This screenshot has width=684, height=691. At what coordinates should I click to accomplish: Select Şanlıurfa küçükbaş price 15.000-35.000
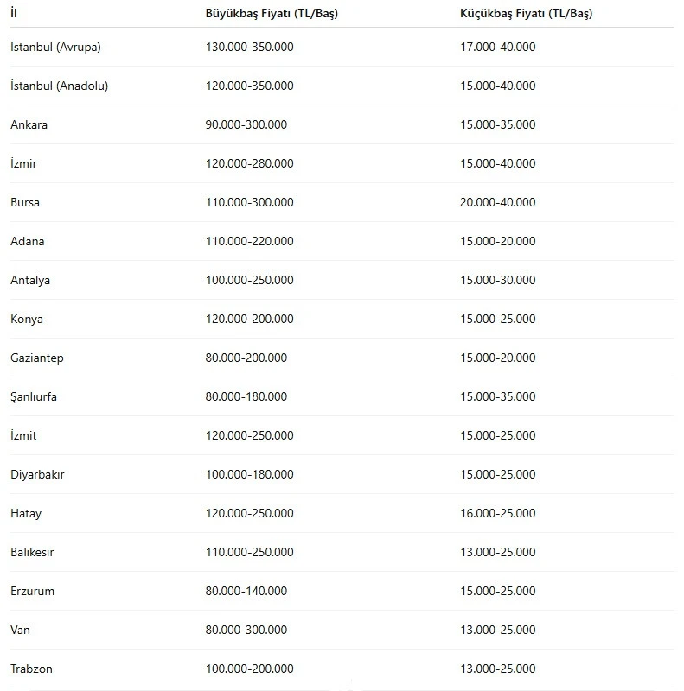(x=498, y=396)
